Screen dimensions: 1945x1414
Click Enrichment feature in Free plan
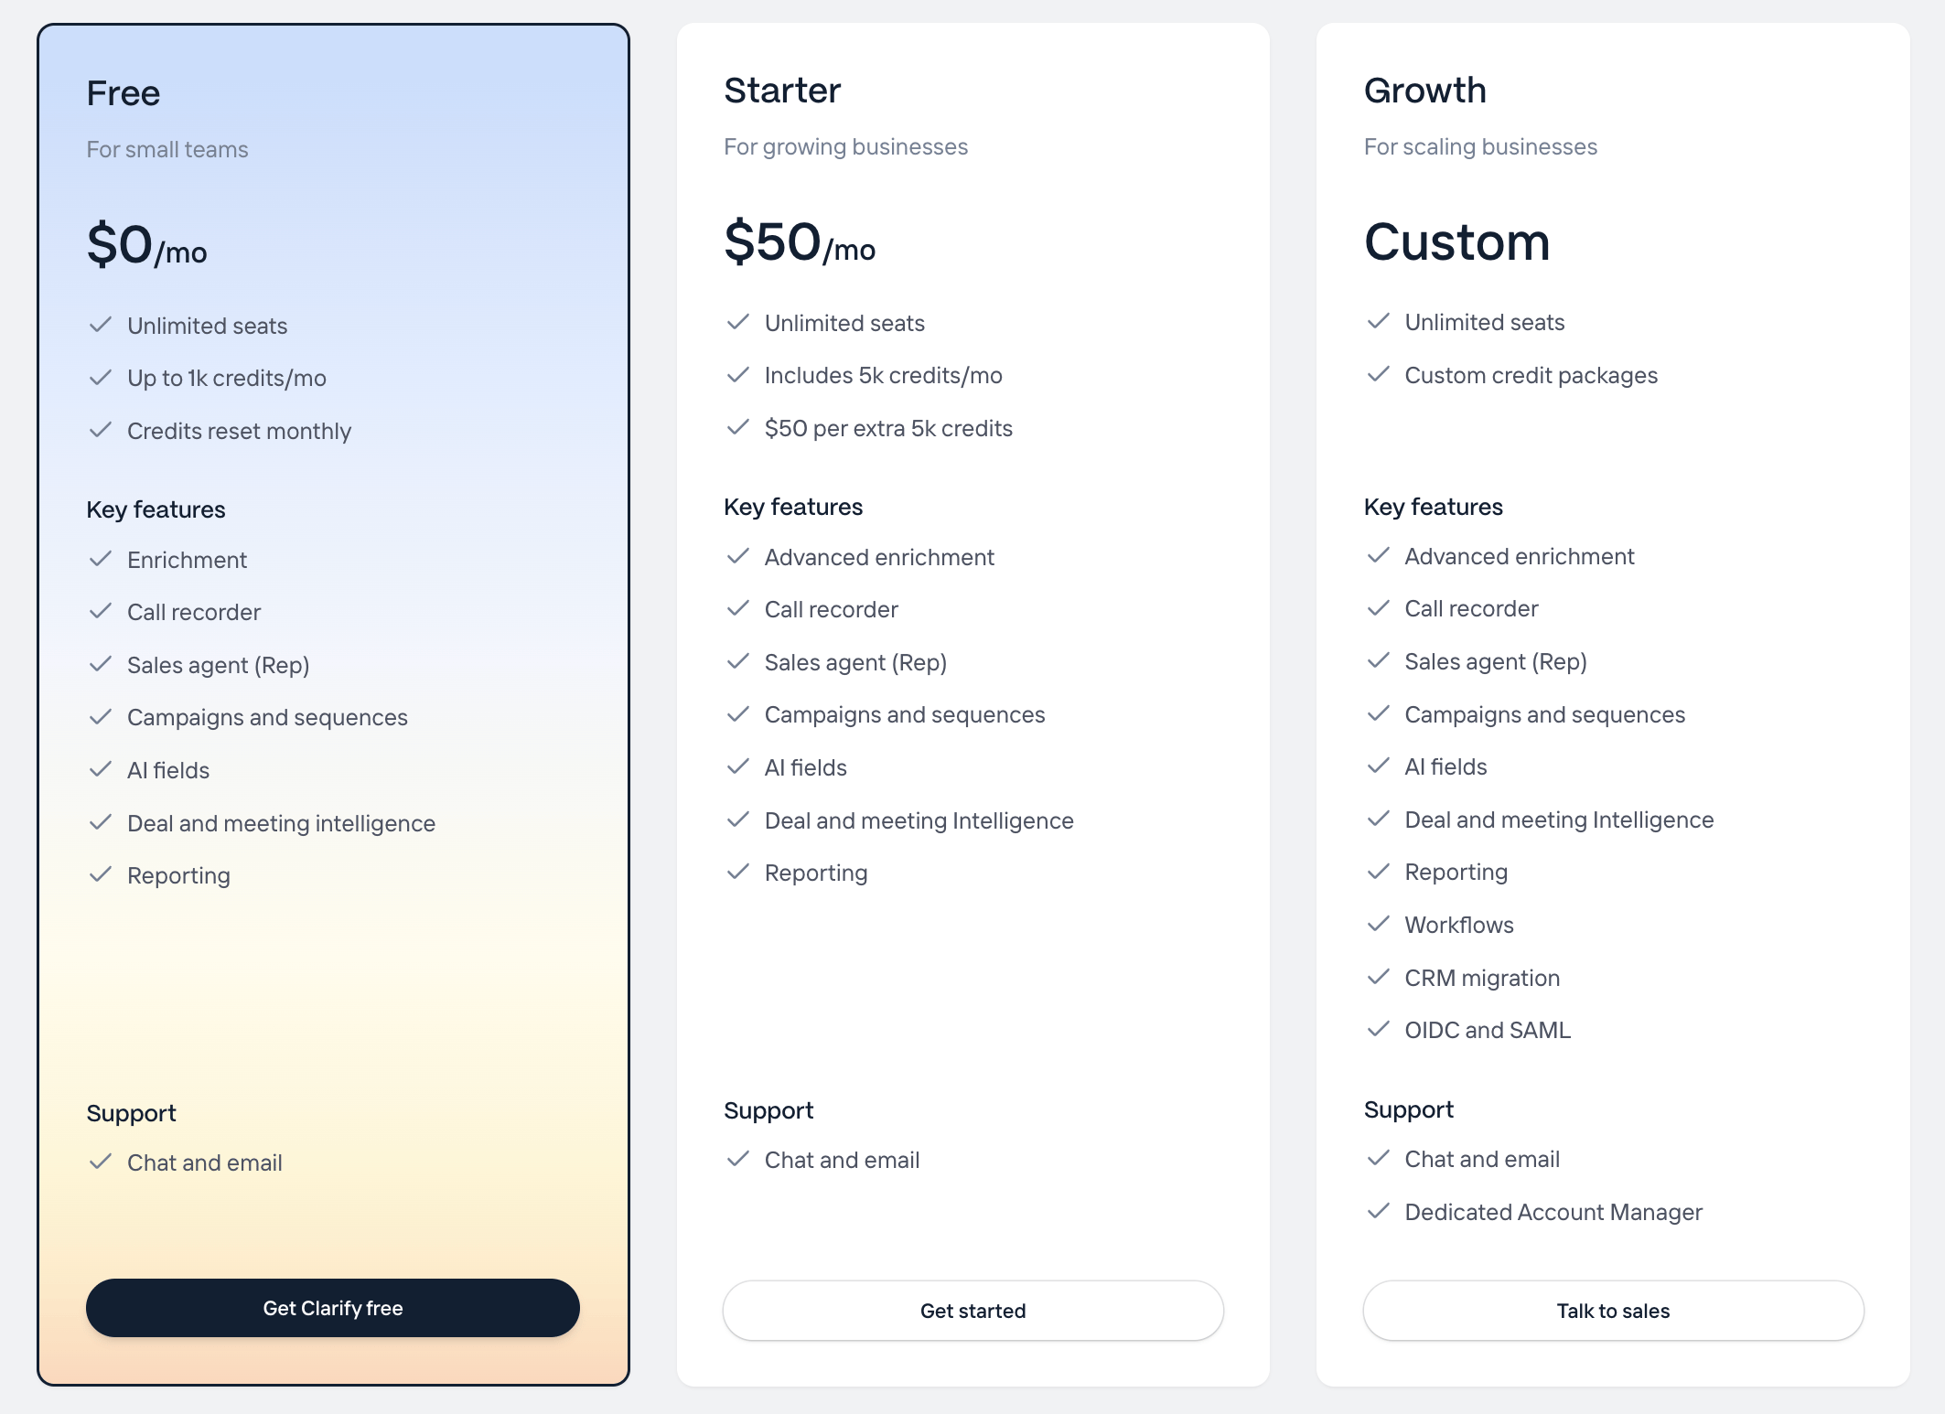click(x=187, y=560)
